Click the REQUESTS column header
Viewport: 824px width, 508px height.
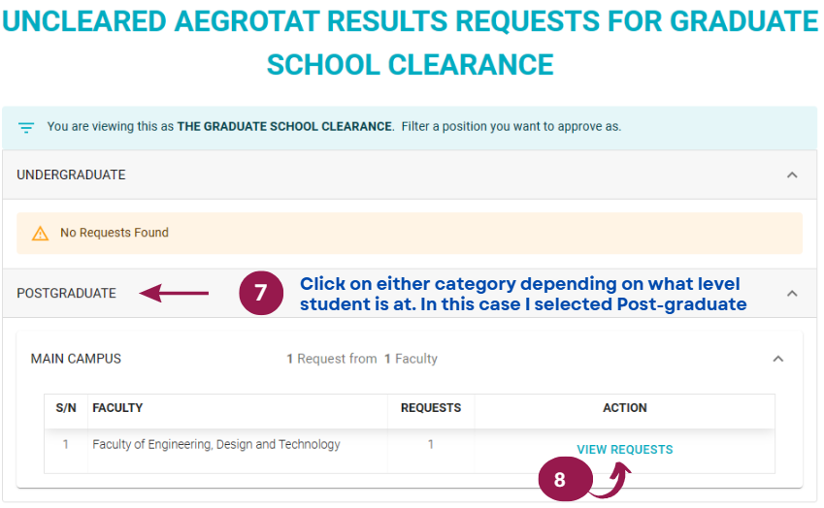click(431, 408)
